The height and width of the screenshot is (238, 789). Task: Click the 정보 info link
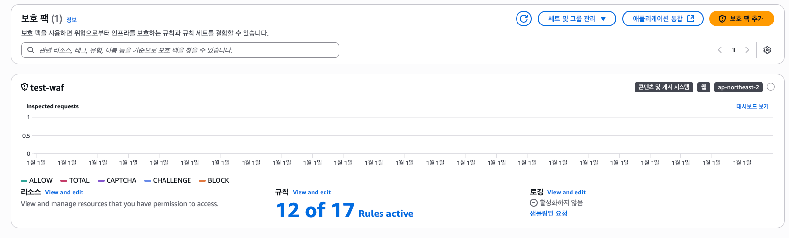72,20
